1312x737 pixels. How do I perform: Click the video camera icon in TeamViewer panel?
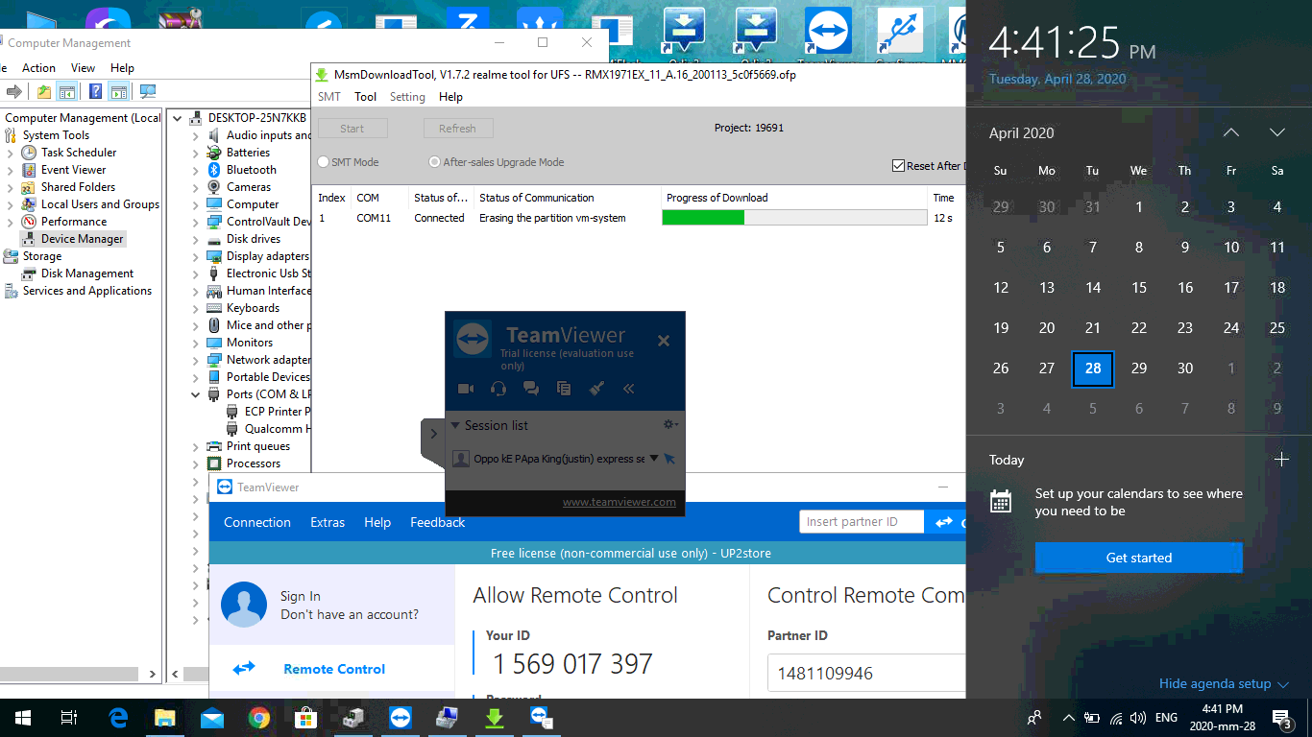coord(466,389)
